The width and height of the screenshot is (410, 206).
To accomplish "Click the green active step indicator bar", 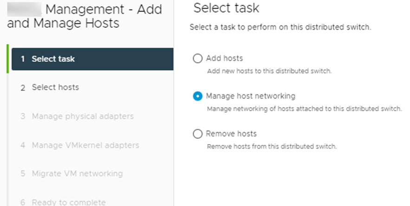I will (8, 59).
